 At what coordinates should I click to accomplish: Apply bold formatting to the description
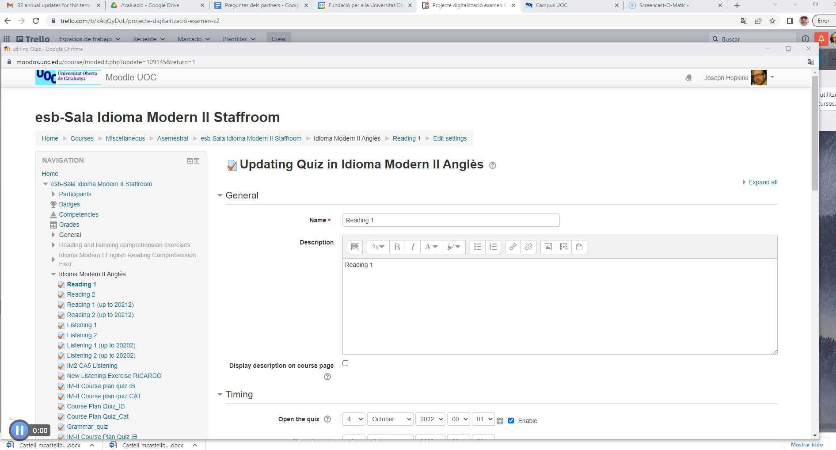pos(397,247)
